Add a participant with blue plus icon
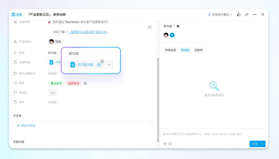 click(x=172, y=35)
